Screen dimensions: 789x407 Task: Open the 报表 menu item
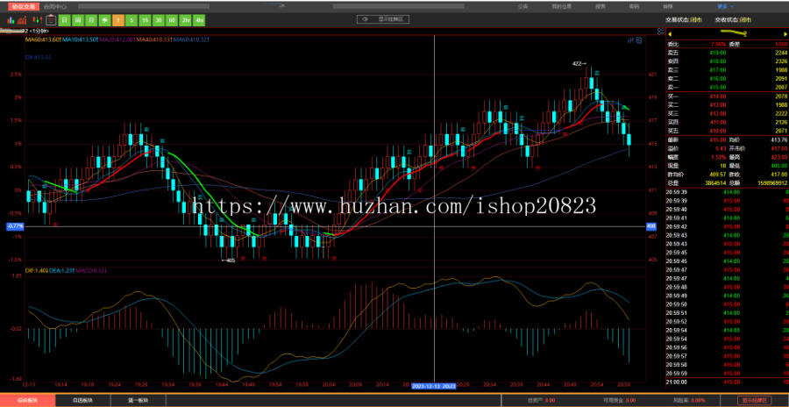point(601,6)
